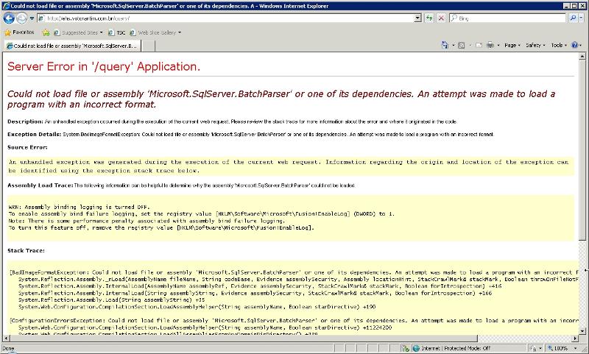Open the recent pages dropdown beside Forward

click(x=32, y=18)
